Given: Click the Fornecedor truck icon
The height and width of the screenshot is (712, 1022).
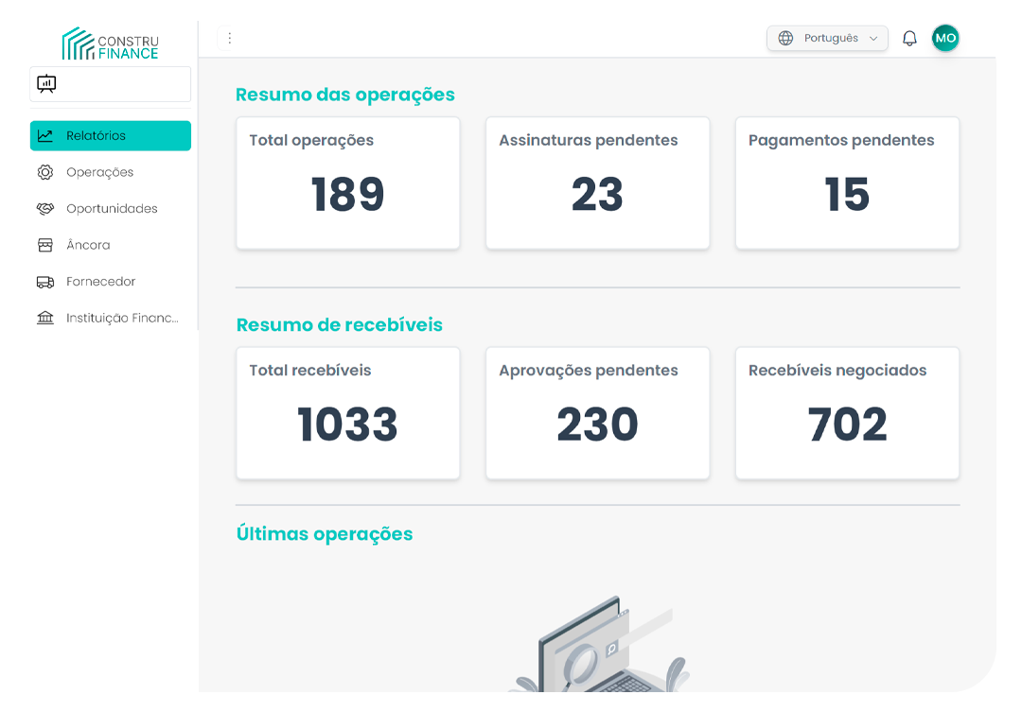Looking at the screenshot, I should click(x=45, y=282).
